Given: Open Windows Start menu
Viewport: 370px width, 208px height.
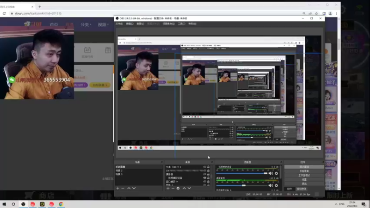Looking at the screenshot, I should [4, 204].
